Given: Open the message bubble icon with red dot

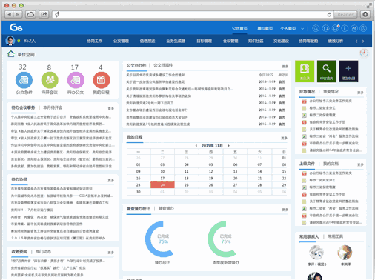Looking at the screenshot, I should 335,28.
